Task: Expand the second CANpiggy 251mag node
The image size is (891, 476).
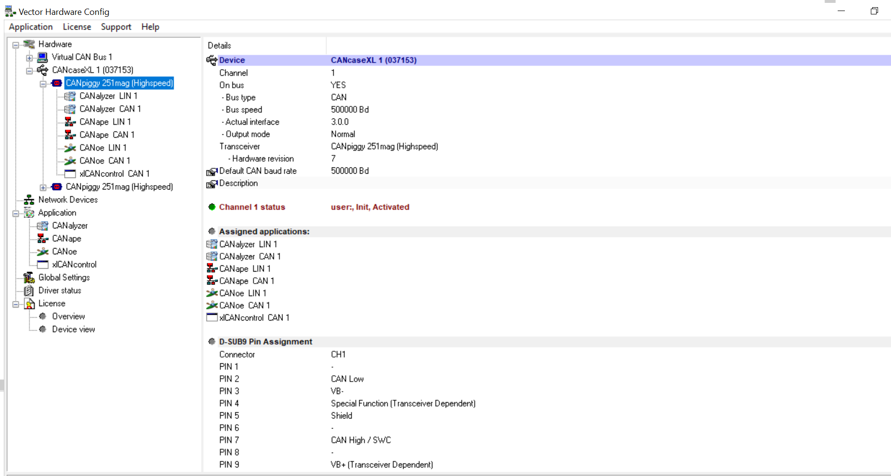Action: pos(43,187)
